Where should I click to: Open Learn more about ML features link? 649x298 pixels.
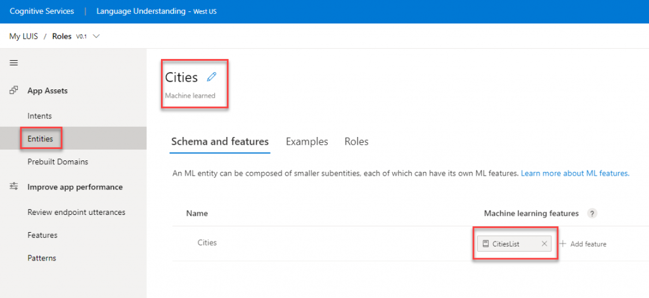(x=575, y=174)
